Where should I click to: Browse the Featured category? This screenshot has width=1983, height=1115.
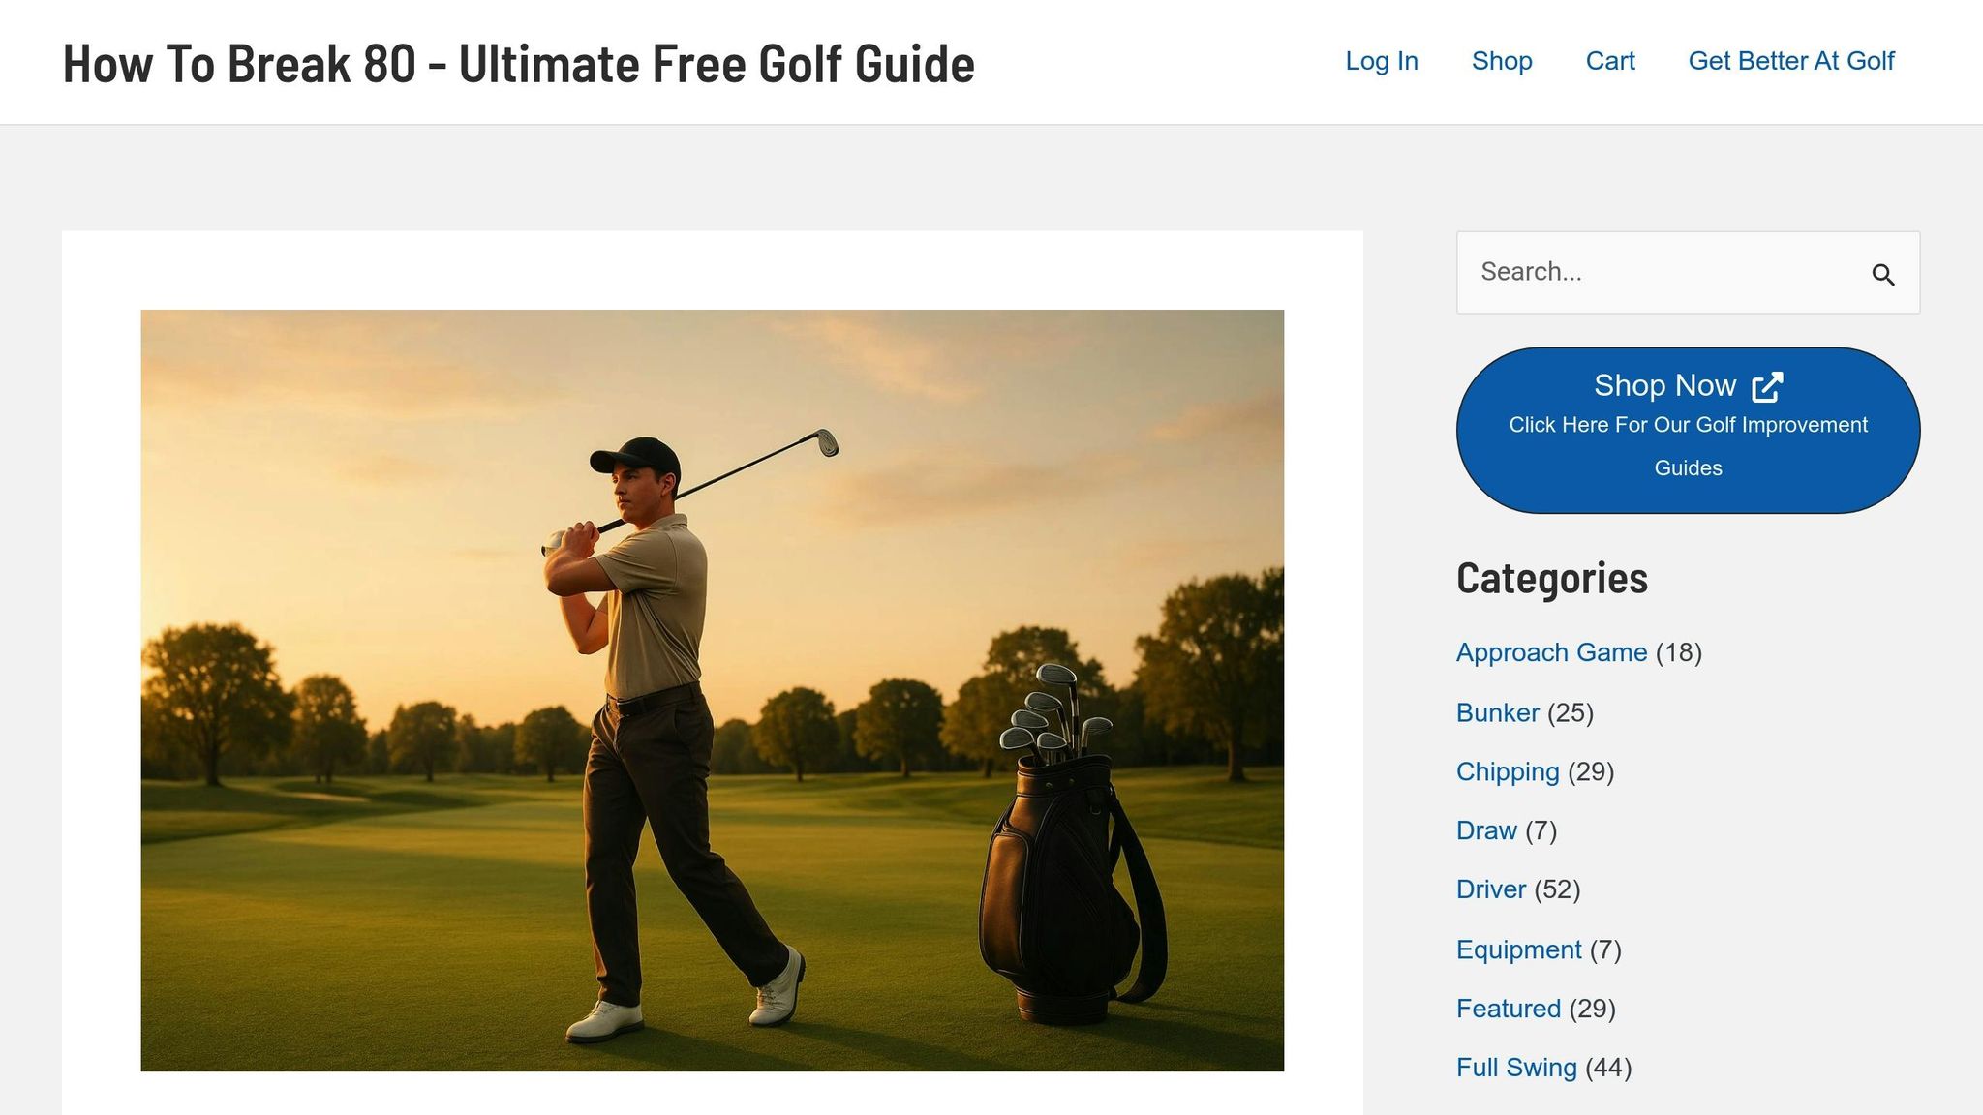click(x=1509, y=1009)
